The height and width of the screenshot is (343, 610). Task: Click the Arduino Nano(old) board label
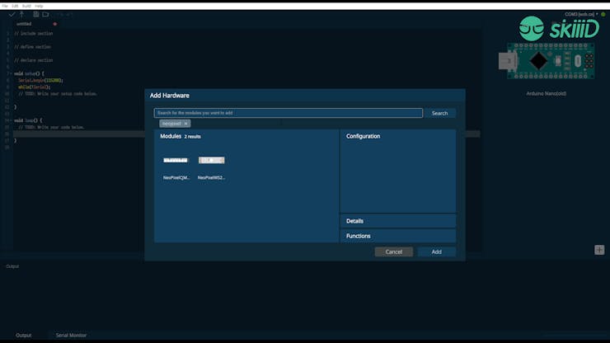(x=547, y=93)
